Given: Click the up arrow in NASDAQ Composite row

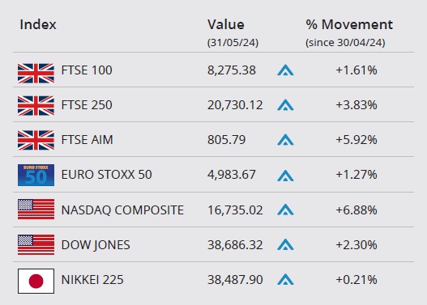Looking at the screenshot, I should click(285, 210).
